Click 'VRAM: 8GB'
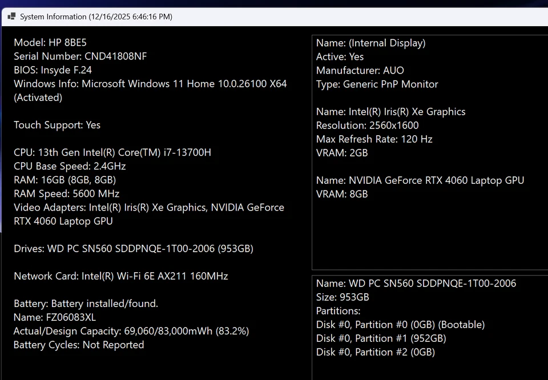Viewport: 548px width, 380px height. pyautogui.click(x=342, y=194)
